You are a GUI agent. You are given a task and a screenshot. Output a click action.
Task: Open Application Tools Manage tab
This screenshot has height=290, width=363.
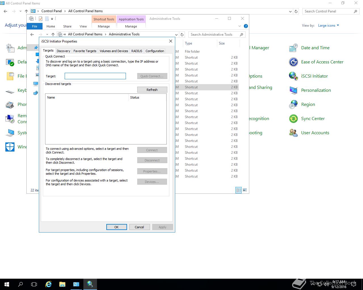131,26
